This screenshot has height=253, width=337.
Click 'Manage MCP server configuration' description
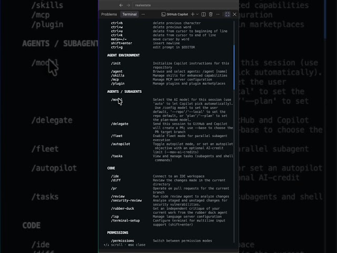tap(182, 80)
